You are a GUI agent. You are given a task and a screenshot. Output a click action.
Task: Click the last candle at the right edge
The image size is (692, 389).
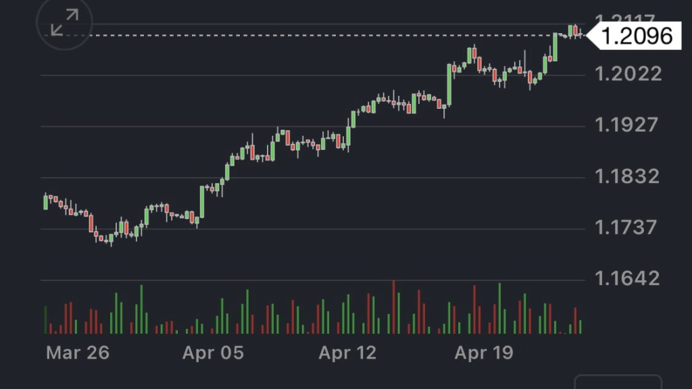580,34
